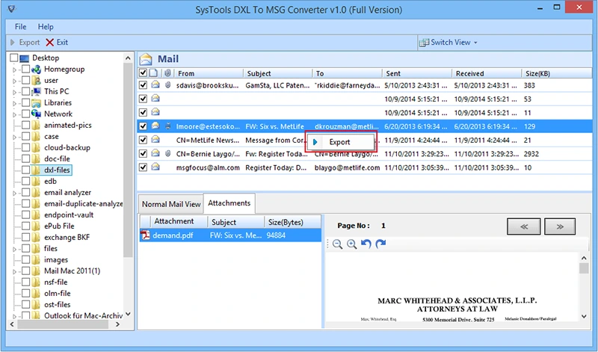Click the folder tree scroll-up arrow
598x352 pixels.
(128, 58)
